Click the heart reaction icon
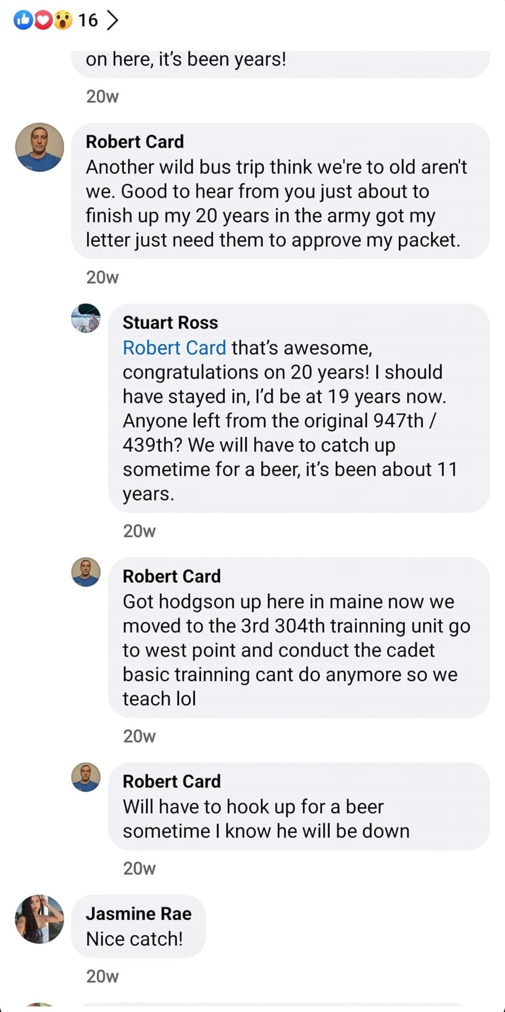This screenshot has width=505, height=1012. pyautogui.click(x=43, y=19)
